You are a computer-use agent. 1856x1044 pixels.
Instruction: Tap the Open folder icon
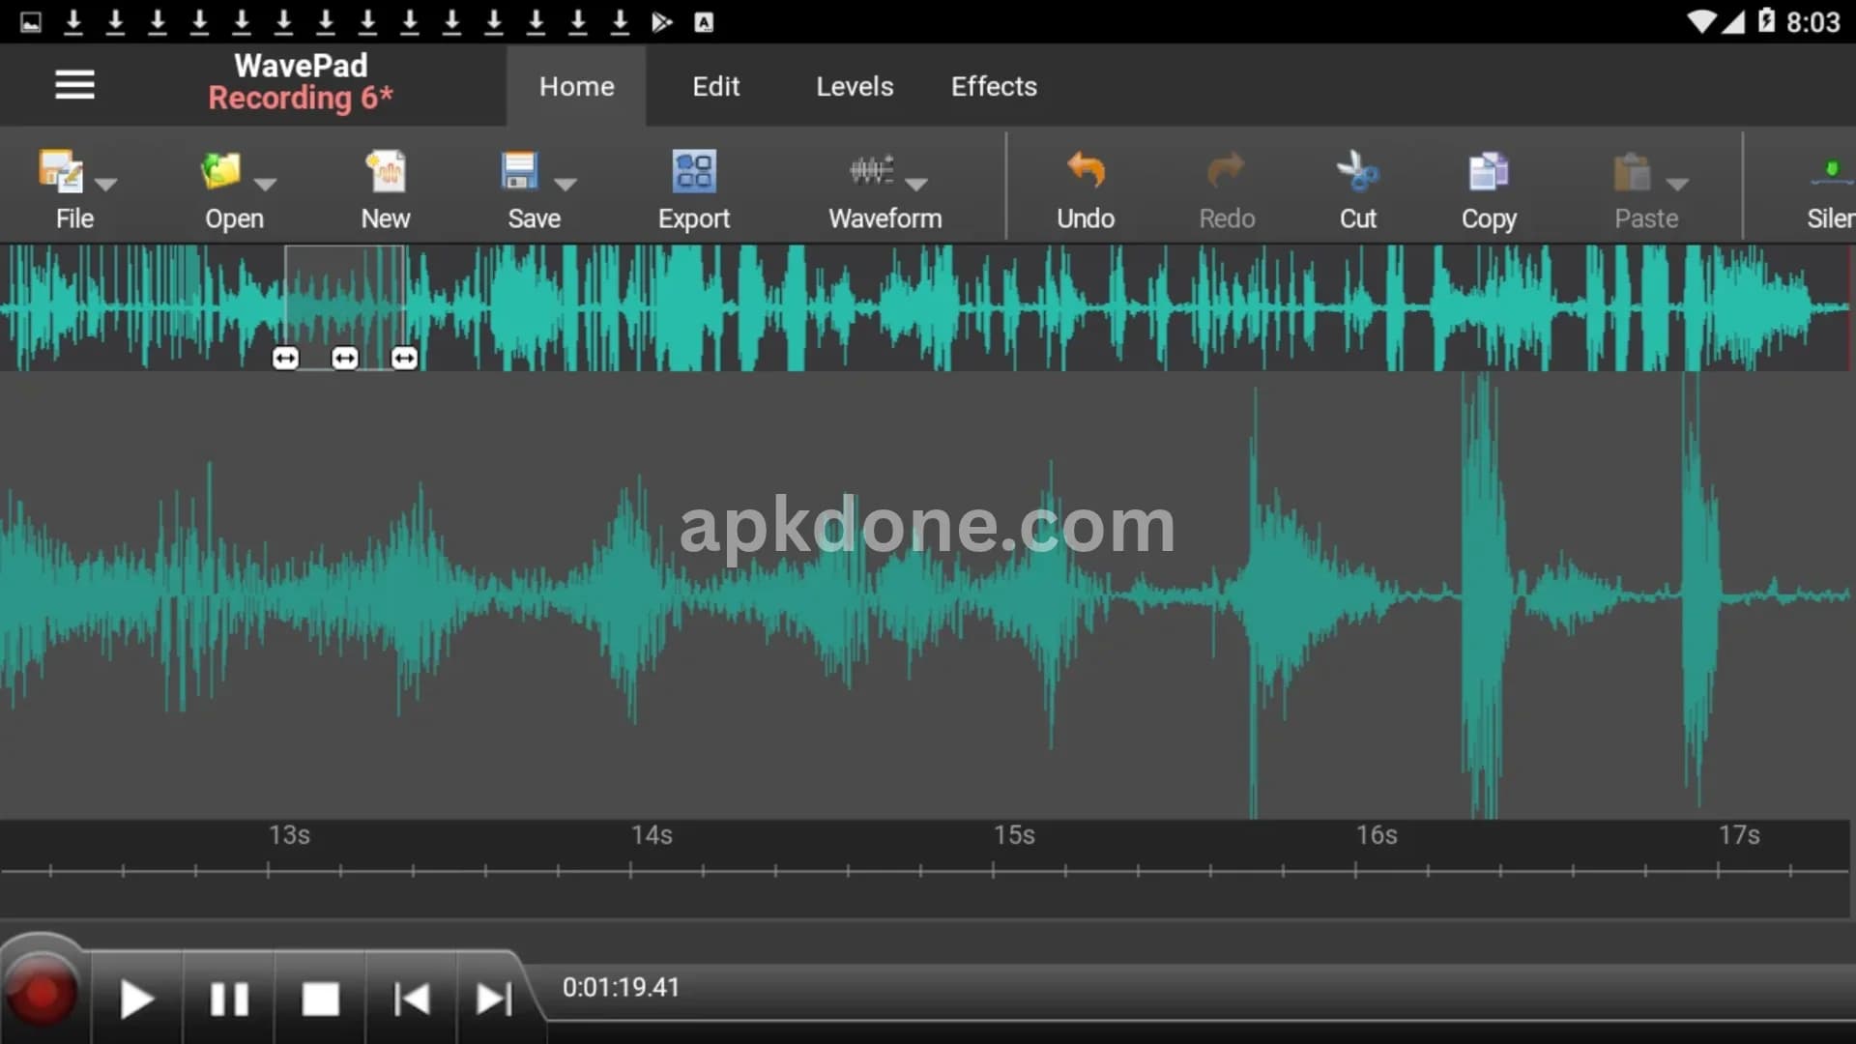click(x=220, y=171)
